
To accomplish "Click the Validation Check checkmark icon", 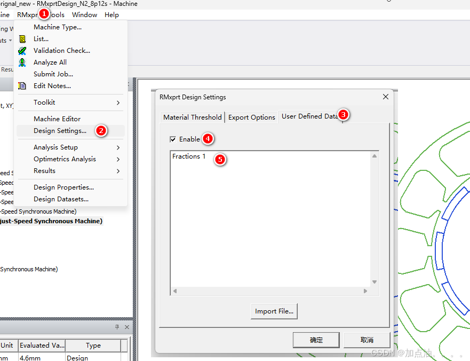I will coord(22,50).
